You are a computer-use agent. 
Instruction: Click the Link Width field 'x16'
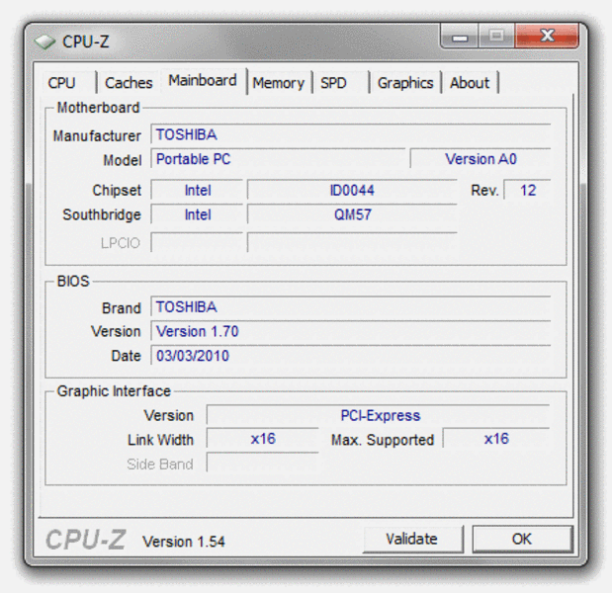(x=263, y=439)
